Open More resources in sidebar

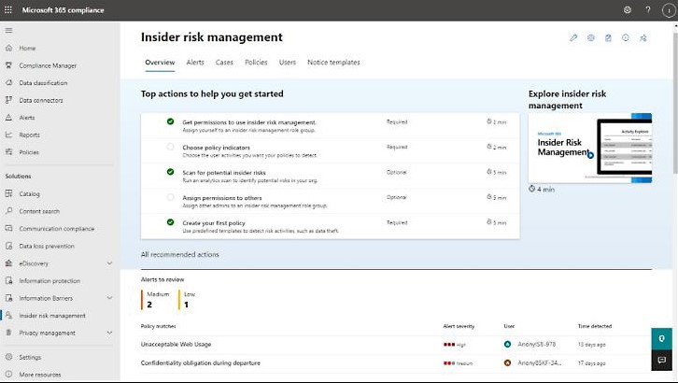tap(40, 375)
